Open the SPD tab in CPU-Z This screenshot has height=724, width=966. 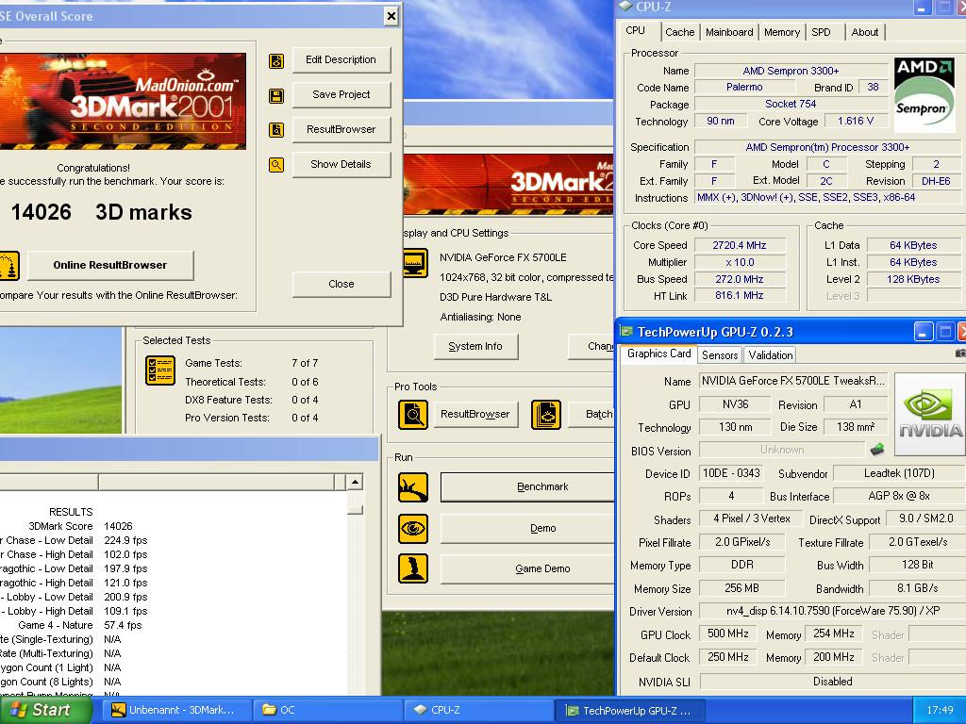pyautogui.click(x=822, y=32)
